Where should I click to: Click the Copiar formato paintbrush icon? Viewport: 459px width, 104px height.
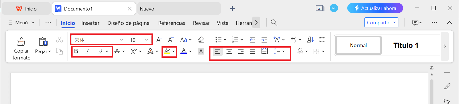point(21,42)
